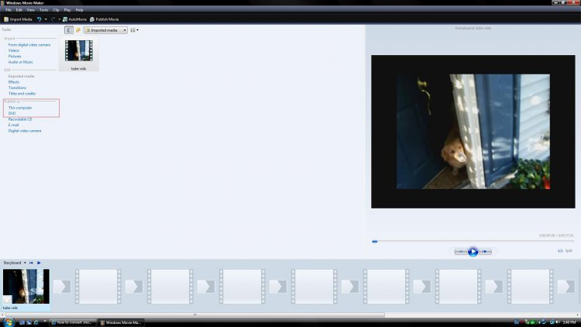Click storyboard scroll right arrow

(578, 315)
